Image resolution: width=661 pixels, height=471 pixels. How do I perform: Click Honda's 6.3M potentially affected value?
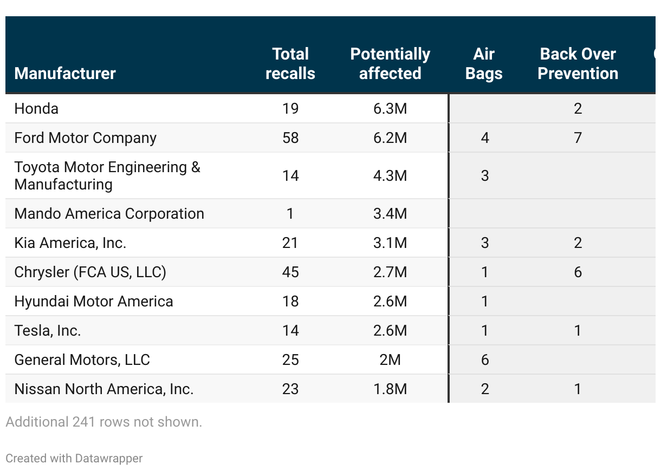[390, 109]
